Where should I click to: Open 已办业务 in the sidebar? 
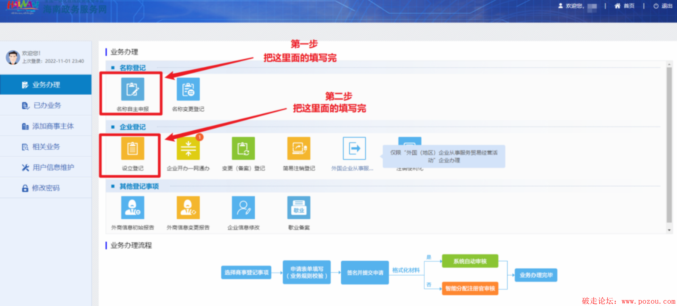tap(47, 106)
